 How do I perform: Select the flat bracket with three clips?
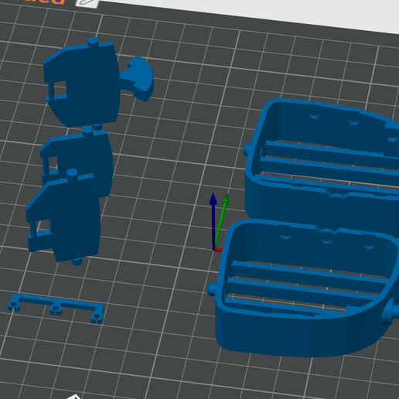pos(56,308)
